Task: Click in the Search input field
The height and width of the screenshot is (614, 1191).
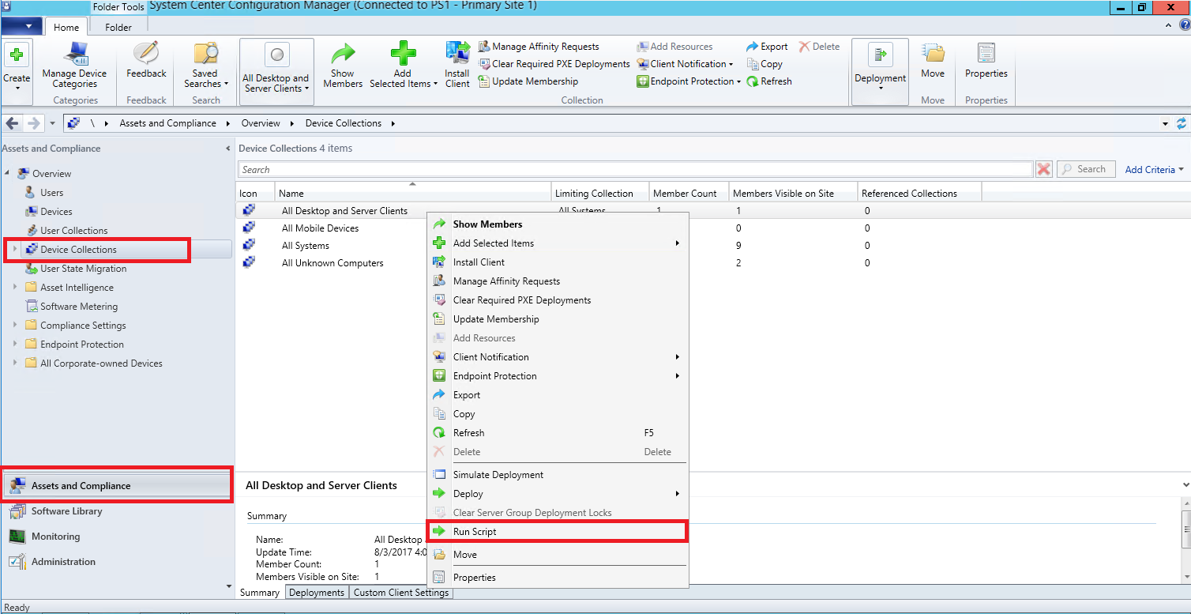Action: click(x=635, y=169)
